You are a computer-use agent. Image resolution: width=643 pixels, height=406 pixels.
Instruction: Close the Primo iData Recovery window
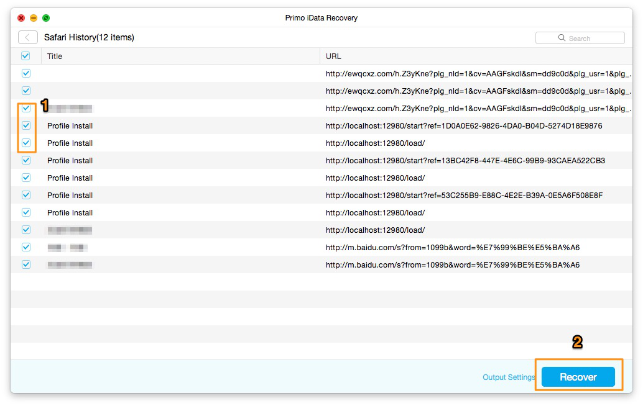tap(21, 18)
